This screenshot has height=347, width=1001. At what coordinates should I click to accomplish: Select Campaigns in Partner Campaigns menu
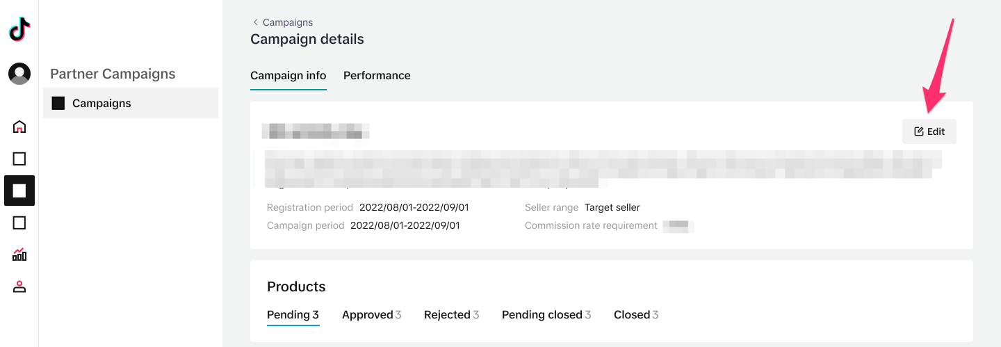pyautogui.click(x=101, y=103)
